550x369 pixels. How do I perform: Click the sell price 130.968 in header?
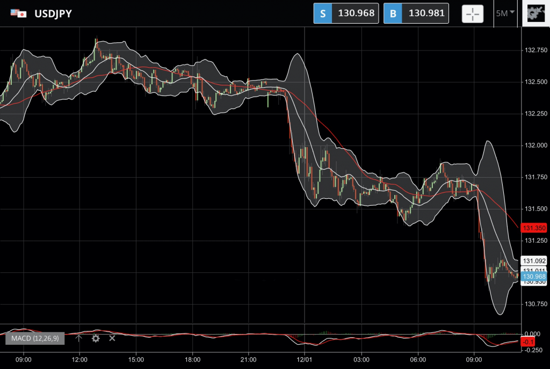356,13
